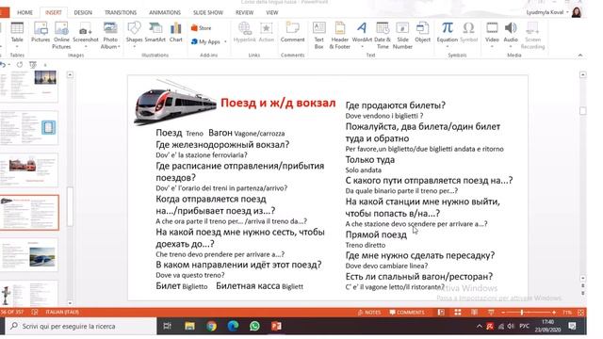The height and width of the screenshot is (339, 603).
Task: Open the TRANSITIONS tab
Action: pos(121,12)
